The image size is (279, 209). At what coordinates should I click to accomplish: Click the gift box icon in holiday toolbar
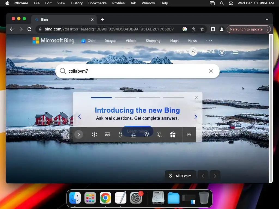click(172, 134)
